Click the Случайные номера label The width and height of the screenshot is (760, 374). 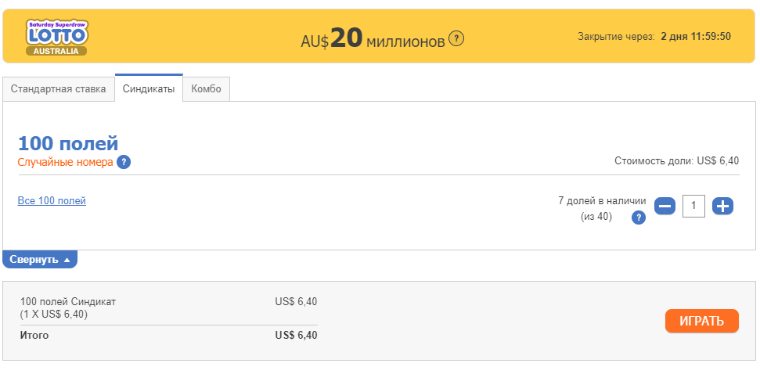(x=66, y=162)
